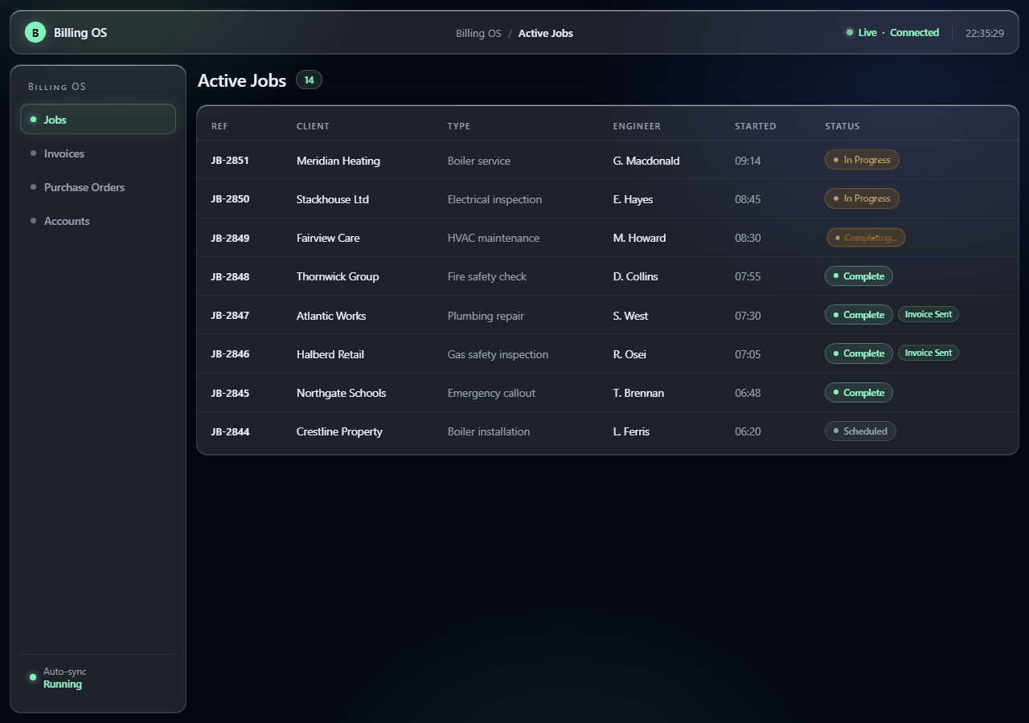Screen dimensions: 1029x723
Task: Click the Live Connected status indicator
Action: [892, 33]
